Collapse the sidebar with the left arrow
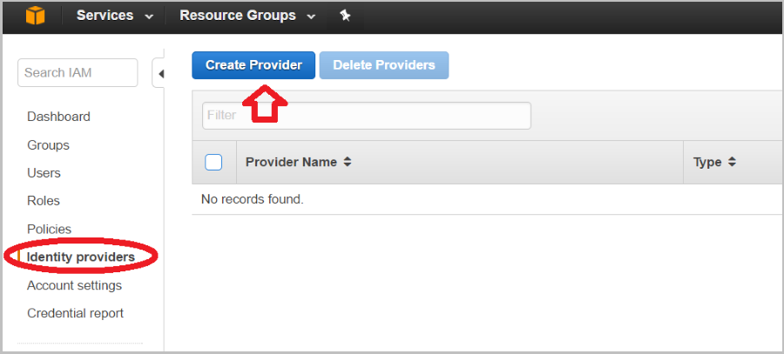The image size is (784, 354). pyautogui.click(x=159, y=75)
